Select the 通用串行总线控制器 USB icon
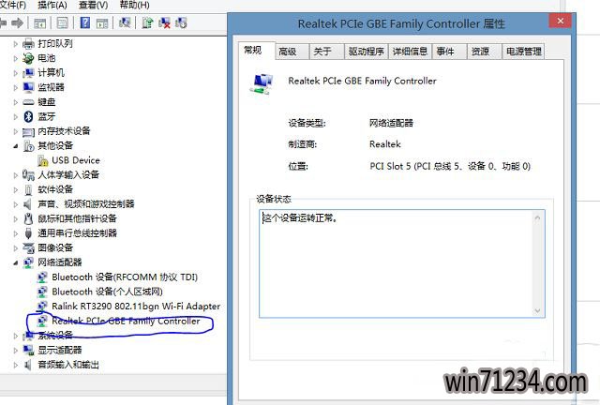Viewport: 600px width, 405px height. (28, 233)
